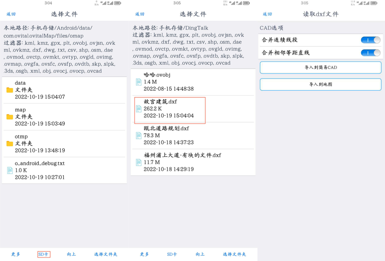Open the data folder icon

click(x=10, y=90)
